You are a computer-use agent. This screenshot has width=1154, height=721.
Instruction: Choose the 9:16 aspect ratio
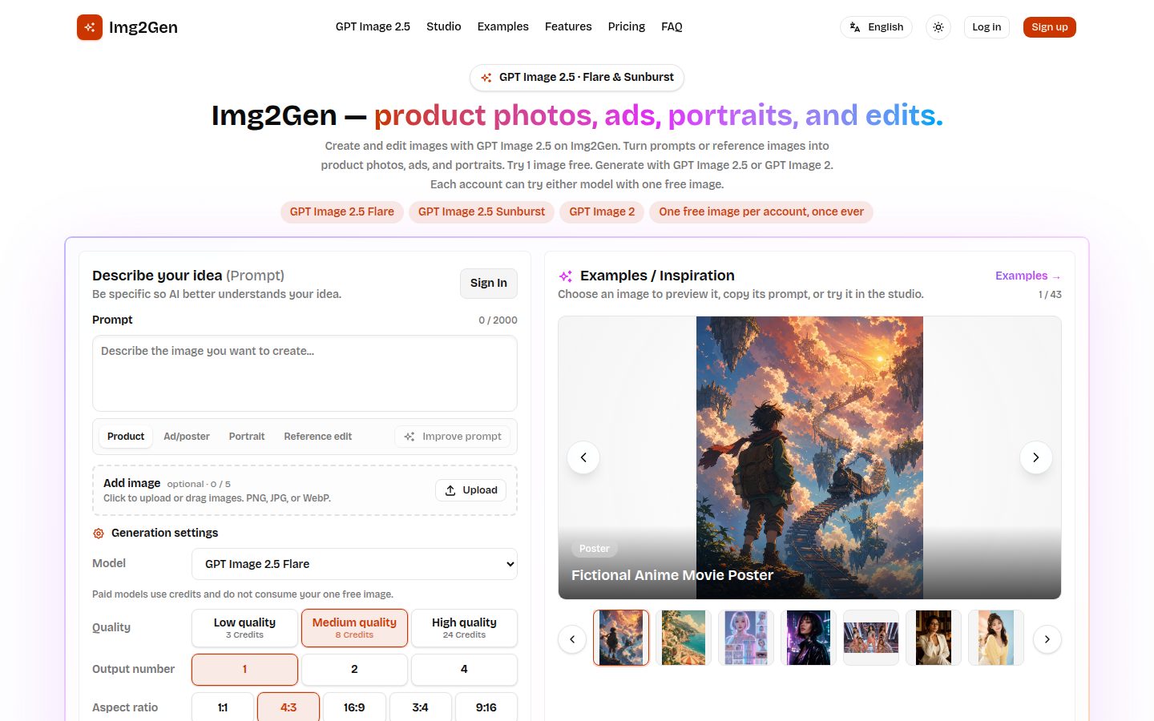486,707
